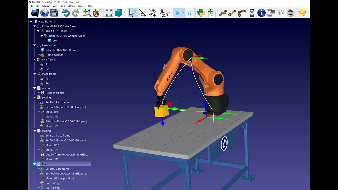Add a new program icon
The height and width of the screenshot is (190, 338).
pos(212,13)
